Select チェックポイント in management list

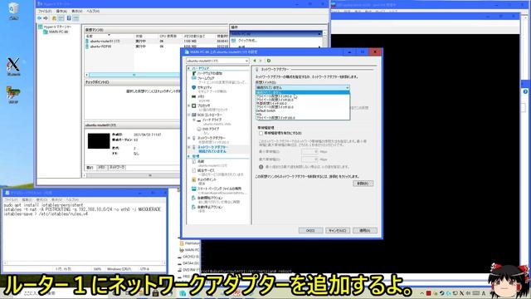click(x=207, y=179)
